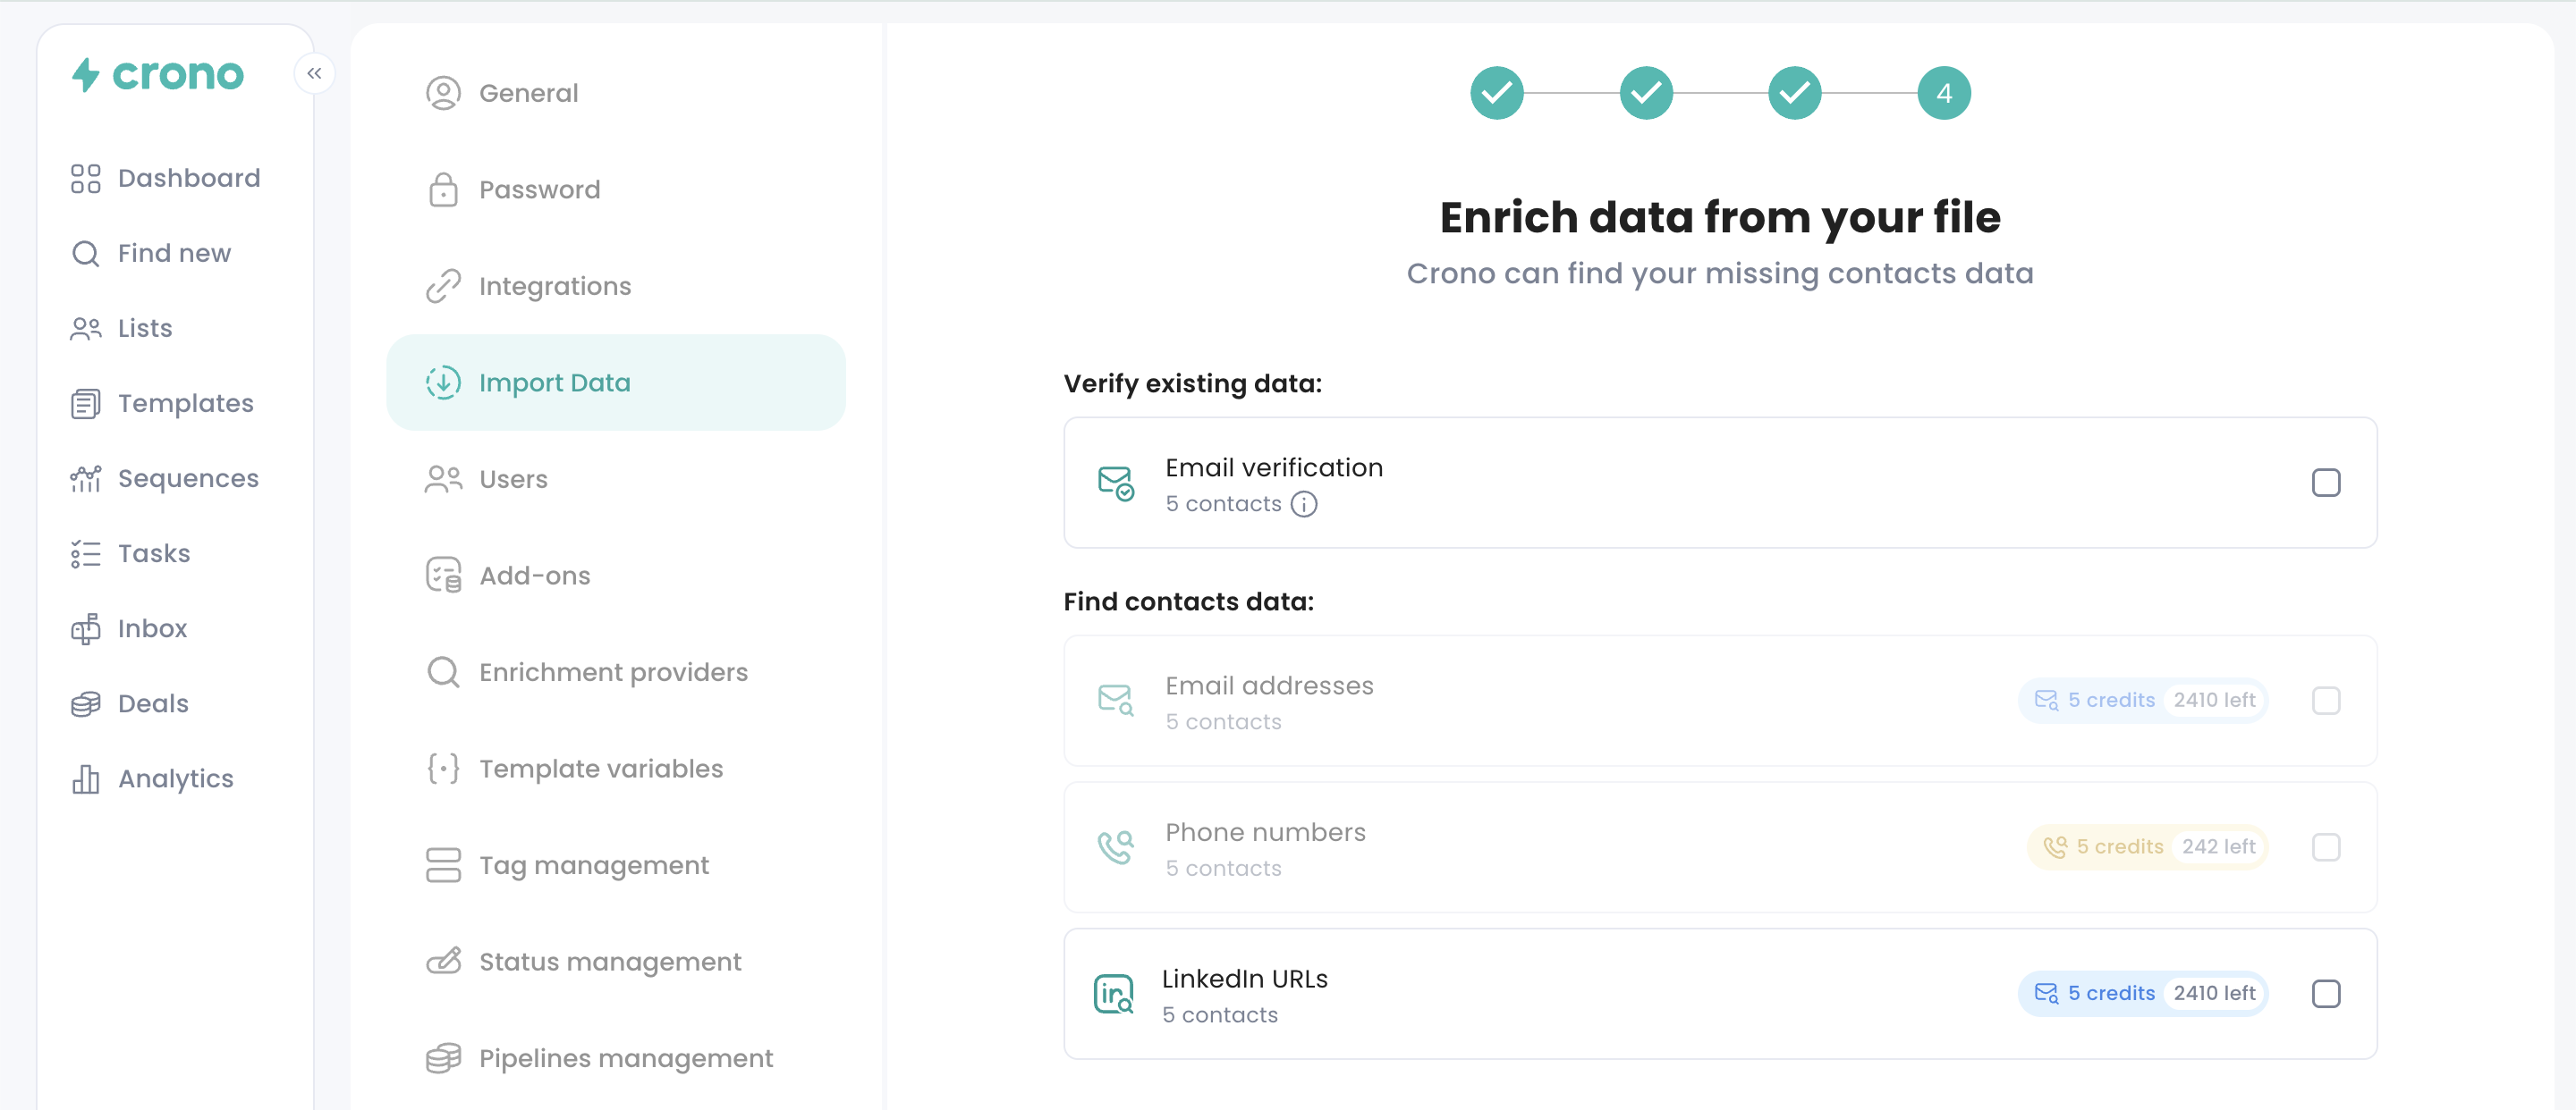
Task: Click the Crono lightning bolt logo
Action: point(87,74)
